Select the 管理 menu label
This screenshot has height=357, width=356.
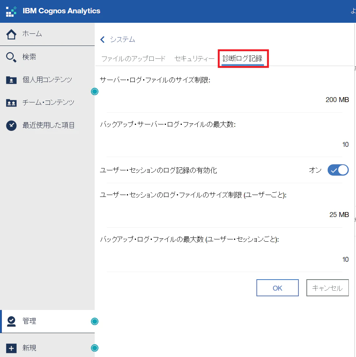[29, 321]
